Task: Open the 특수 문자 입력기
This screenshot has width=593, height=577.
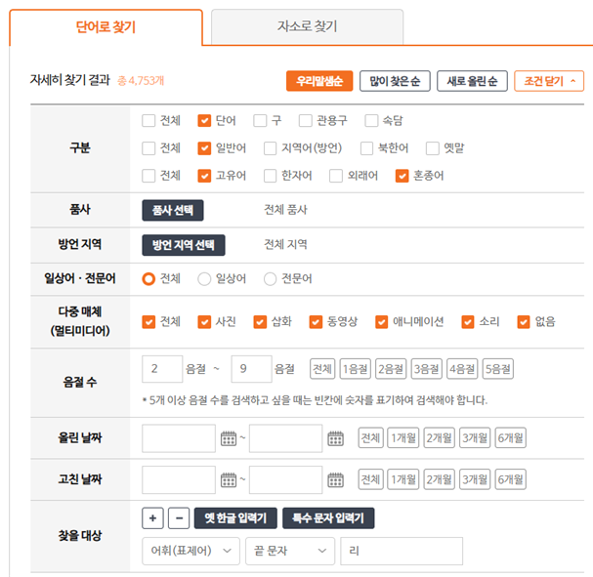Action: tap(328, 518)
